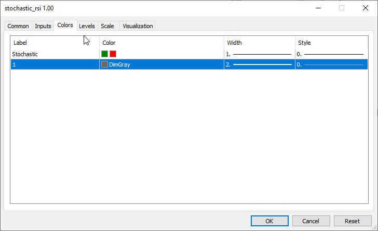This screenshot has height=231, width=378.
Task: Click the Width column header
Action: 260,43
